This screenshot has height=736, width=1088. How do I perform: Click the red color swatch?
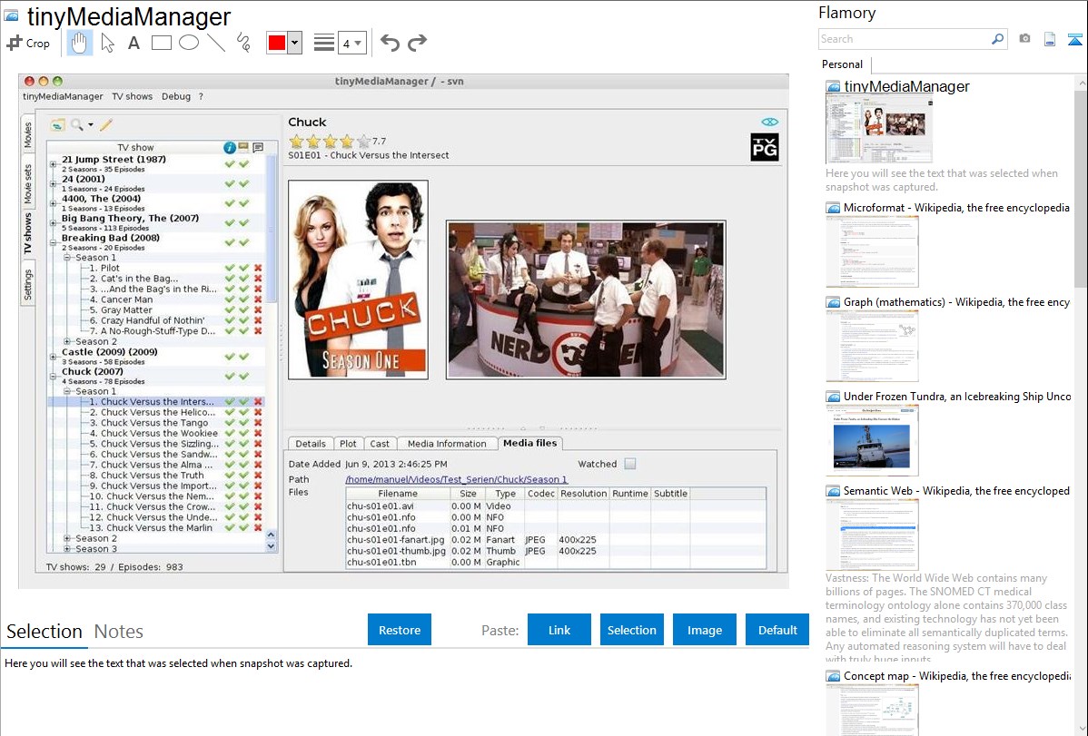coord(277,43)
